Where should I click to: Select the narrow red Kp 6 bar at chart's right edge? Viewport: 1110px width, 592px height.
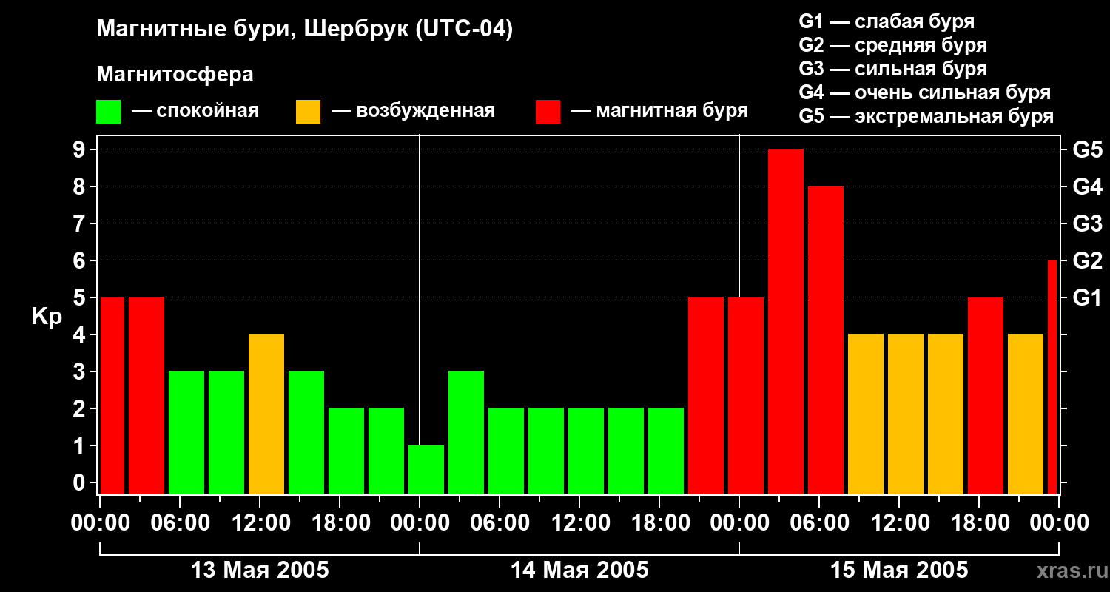click(1052, 377)
